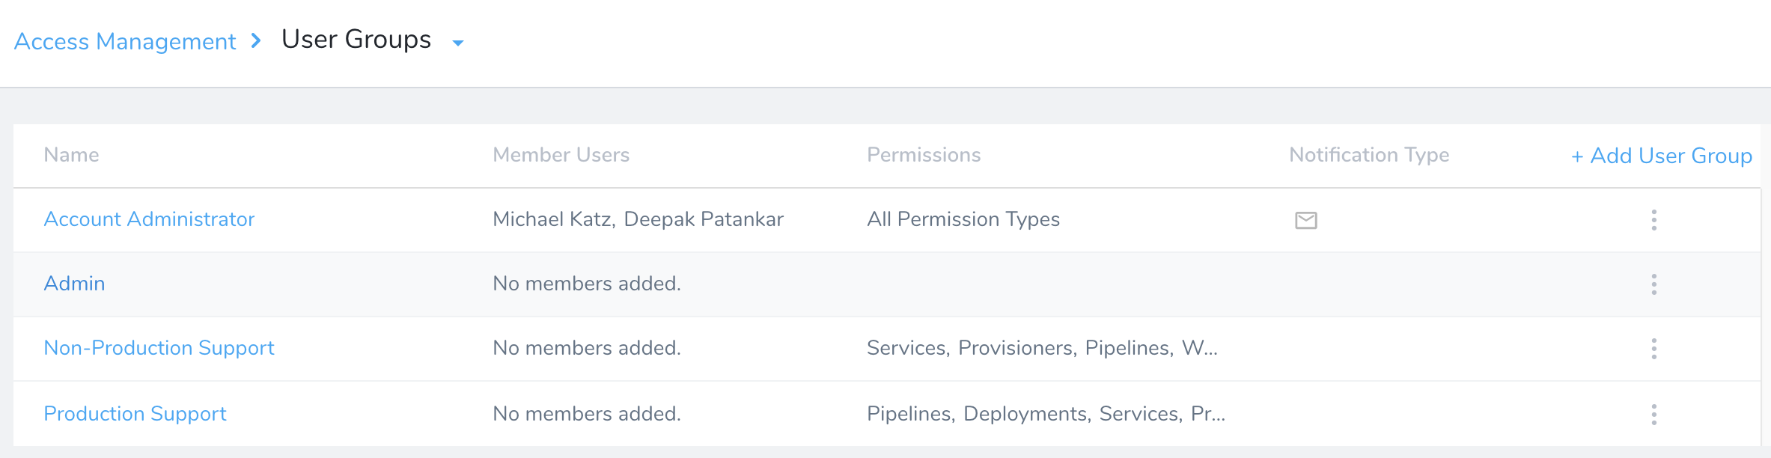
Task: Click the breadcrumb chevron after Access Management
Action: coord(256,40)
